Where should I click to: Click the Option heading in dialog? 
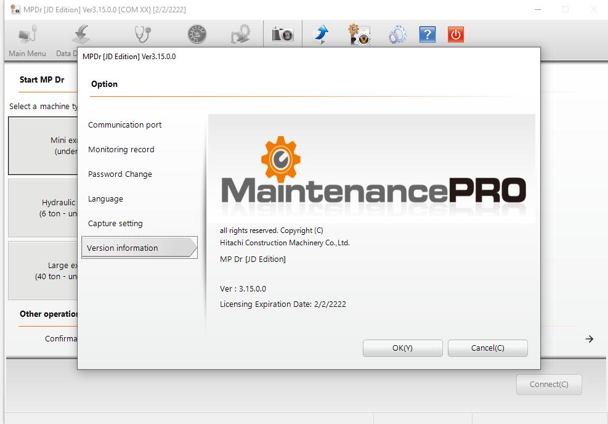coord(104,84)
